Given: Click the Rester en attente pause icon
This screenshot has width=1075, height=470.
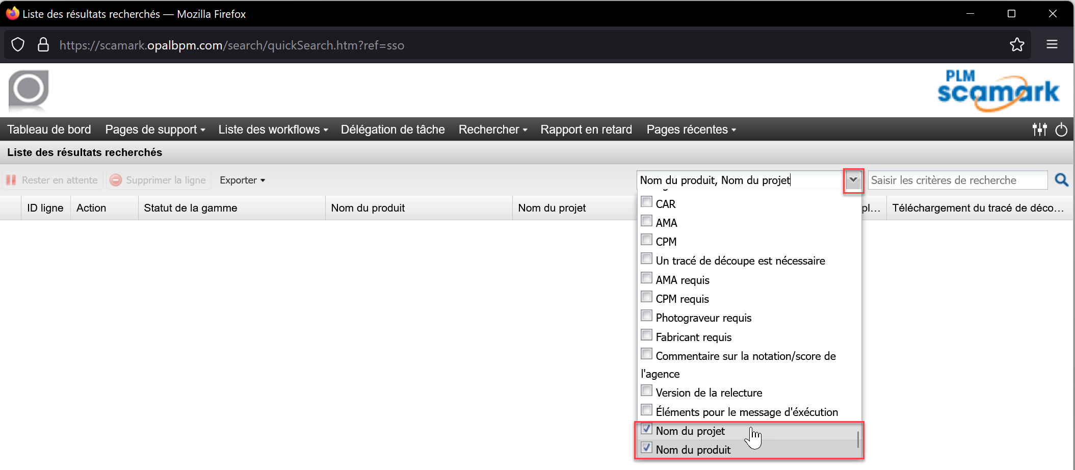Looking at the screenshot, I should (11, 180).
